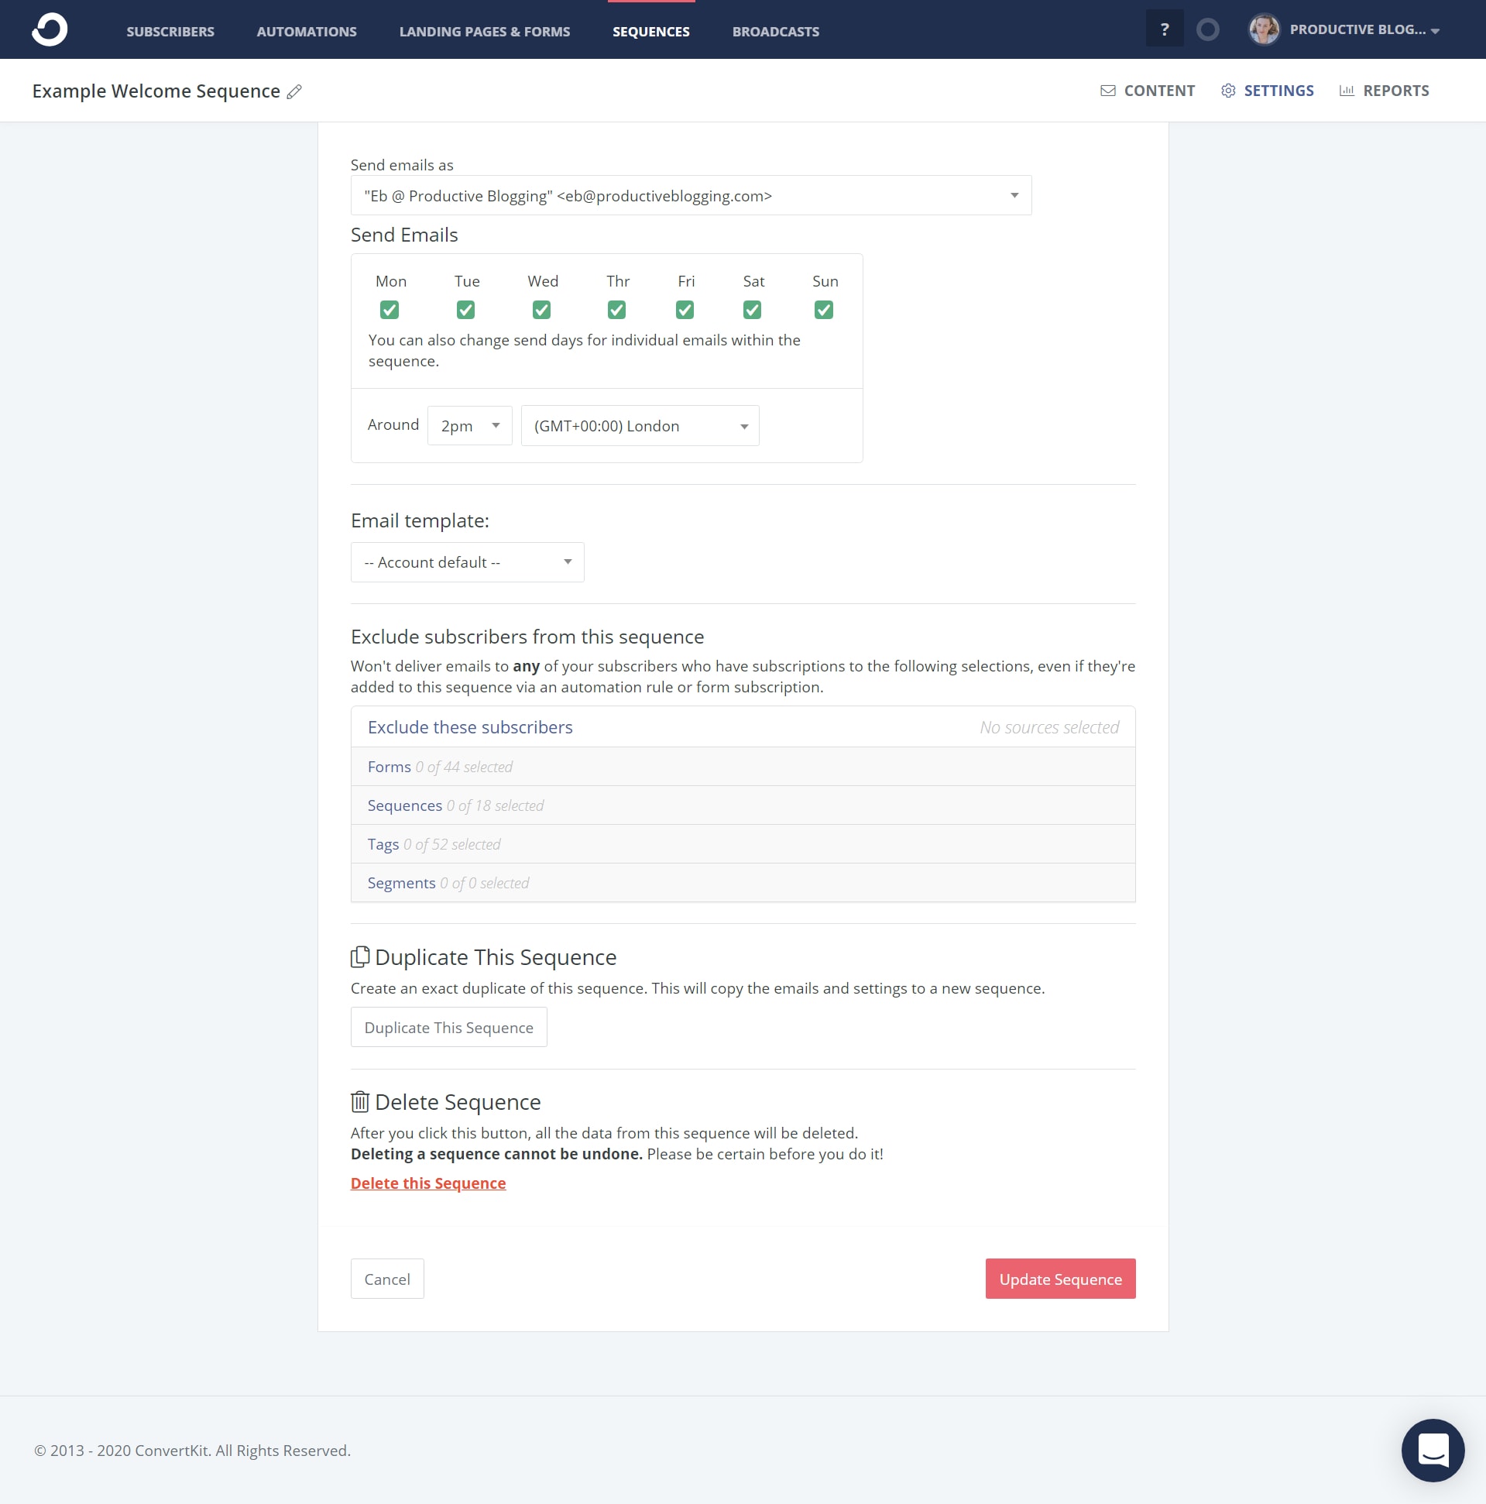Screen dimensions: 1486x1504
Task: Click the circular status indicator icon
Action: coord(1207,29)
